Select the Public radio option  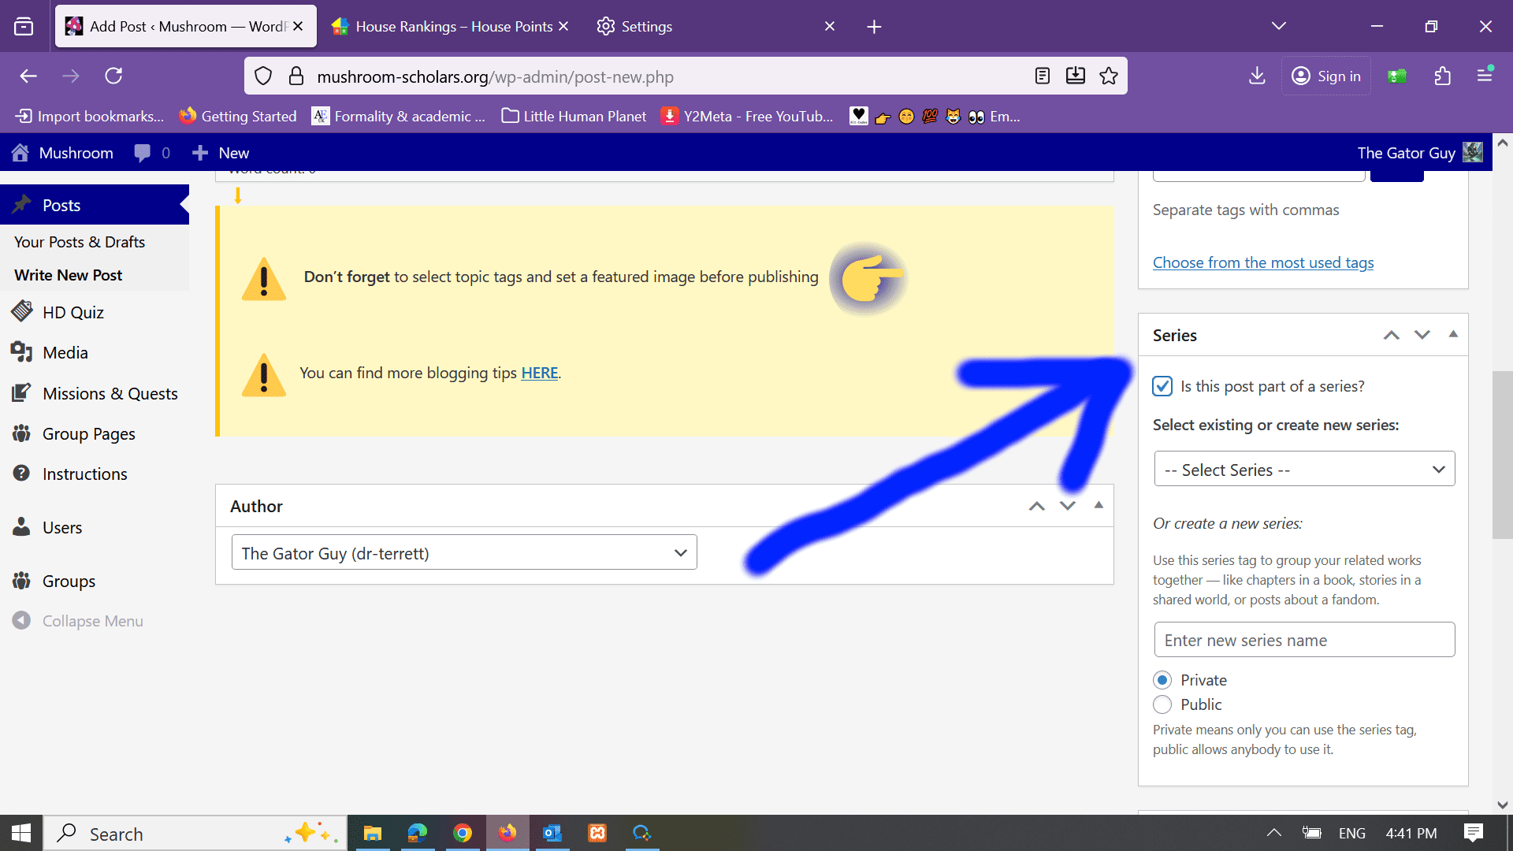[x=1162, y=704]
